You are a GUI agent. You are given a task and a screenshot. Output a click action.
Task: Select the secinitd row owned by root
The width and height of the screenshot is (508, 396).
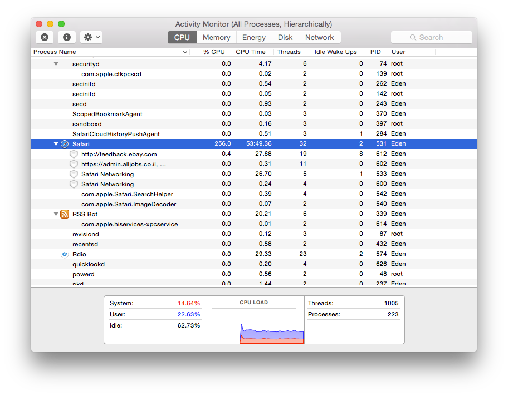(x=254, y=94)
